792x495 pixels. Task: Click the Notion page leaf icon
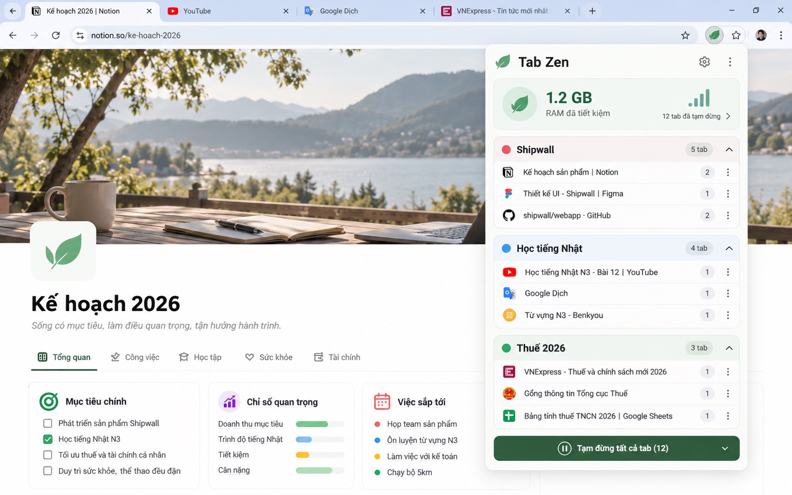click(x=63, y=250)
